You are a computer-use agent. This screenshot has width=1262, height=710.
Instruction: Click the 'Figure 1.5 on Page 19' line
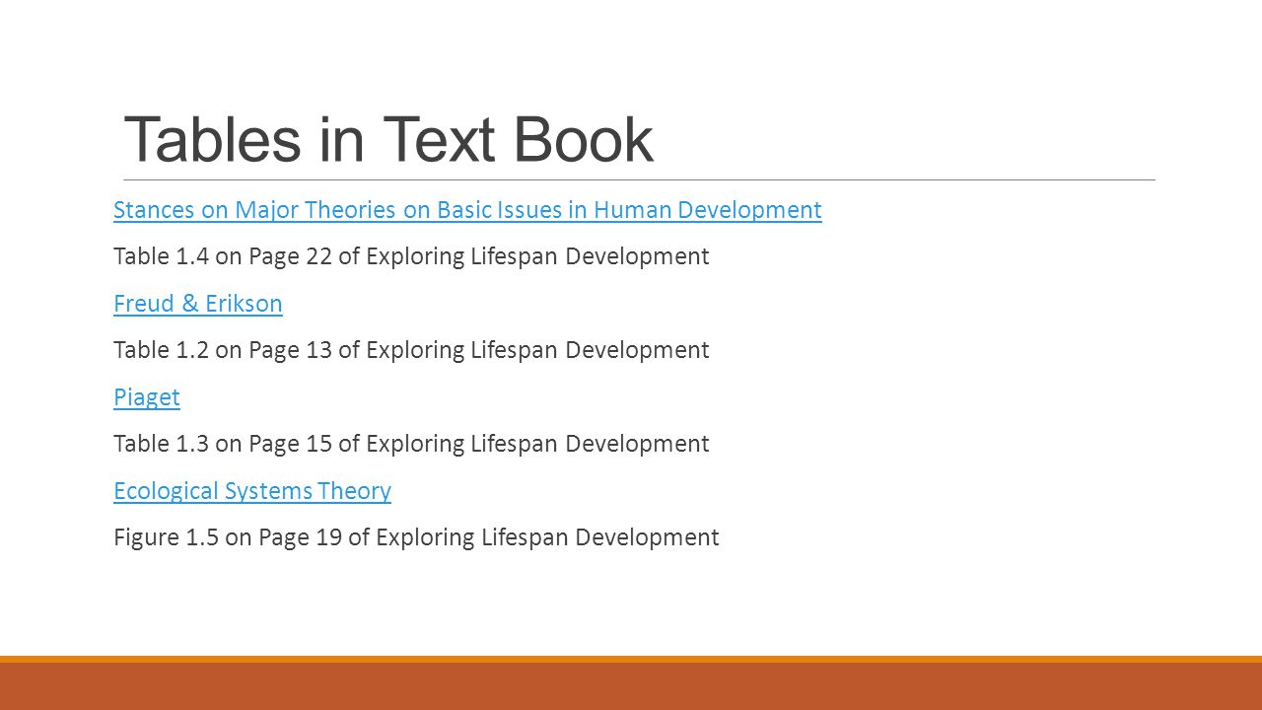[x=416, y=537]
